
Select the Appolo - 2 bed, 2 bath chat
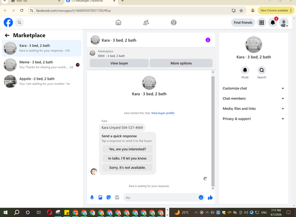tap(41, 81)
